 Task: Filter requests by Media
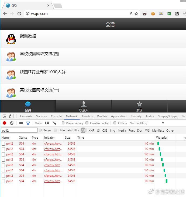pos(122,131)
